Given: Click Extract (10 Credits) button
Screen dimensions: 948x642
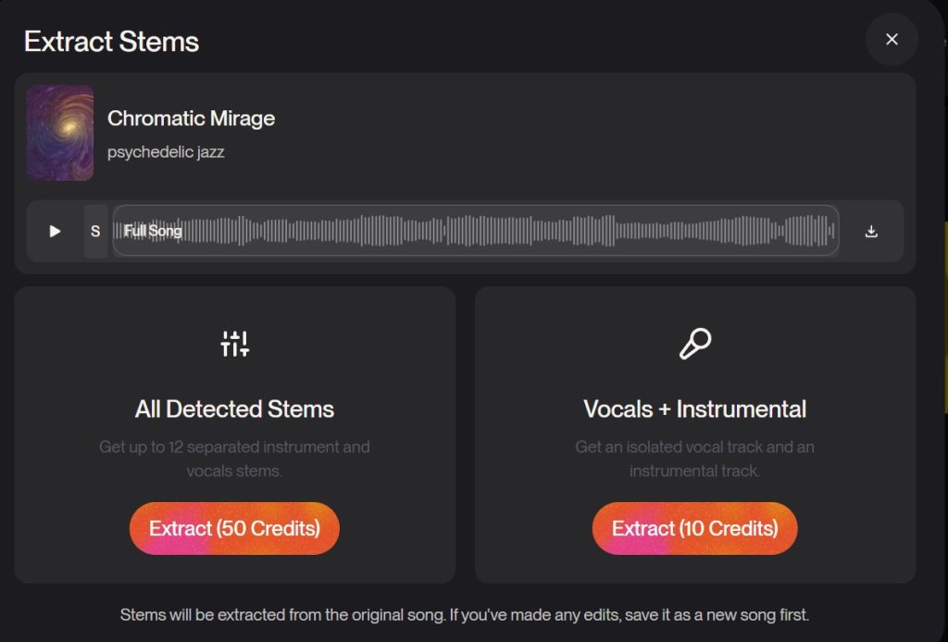Looking at the screenshot, I should pos(694,528).
